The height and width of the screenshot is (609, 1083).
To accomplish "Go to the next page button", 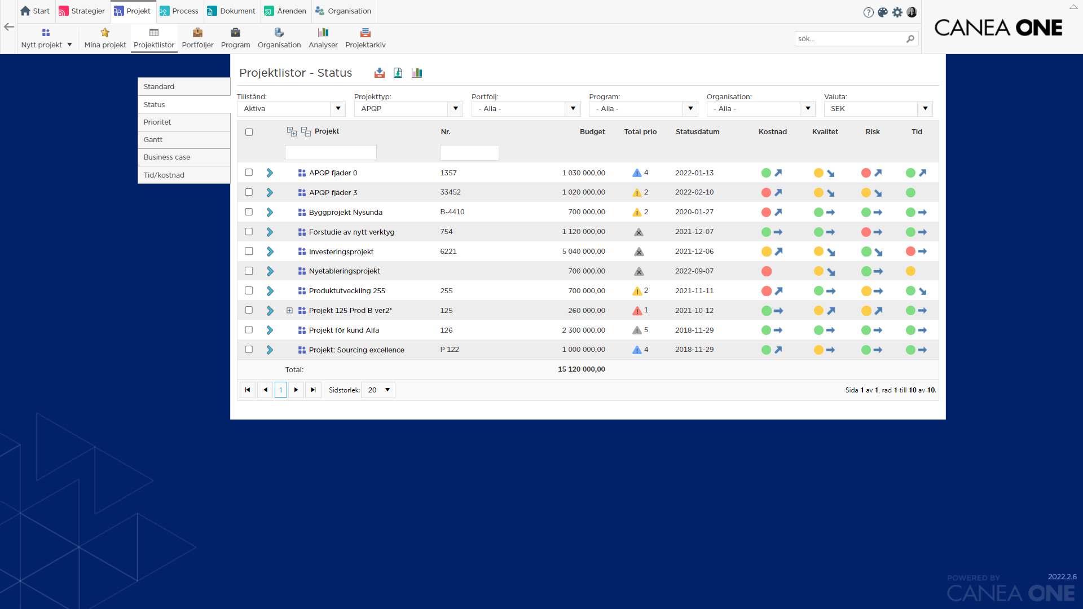I will coord(296,390).
